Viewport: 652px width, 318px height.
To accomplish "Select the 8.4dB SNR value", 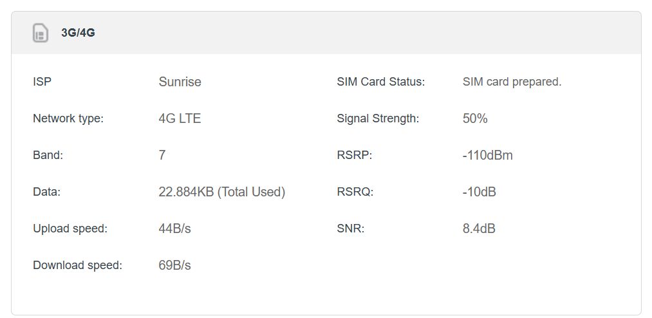I will 479,229.
